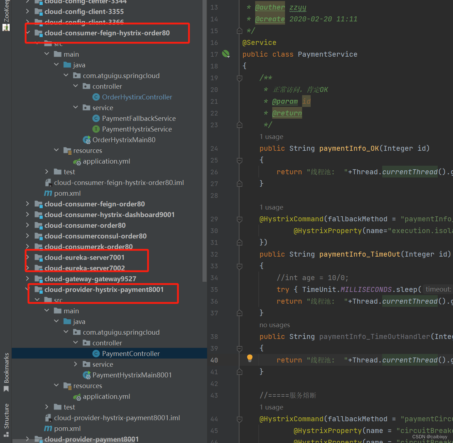
Task: Click the run gutter icon beside PaymentService class
Action: 226,54
